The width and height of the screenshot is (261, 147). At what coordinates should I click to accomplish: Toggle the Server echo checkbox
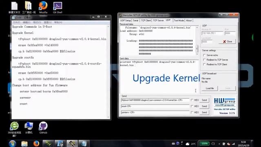tap(204, 55)
